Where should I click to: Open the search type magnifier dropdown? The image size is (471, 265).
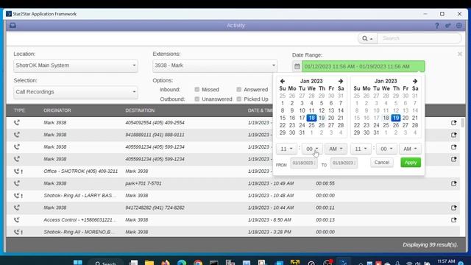tap(367, 38)
